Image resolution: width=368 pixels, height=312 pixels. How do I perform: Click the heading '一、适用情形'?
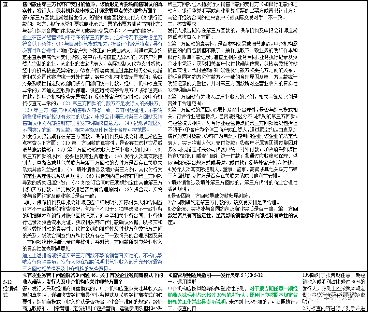[182, 282]
